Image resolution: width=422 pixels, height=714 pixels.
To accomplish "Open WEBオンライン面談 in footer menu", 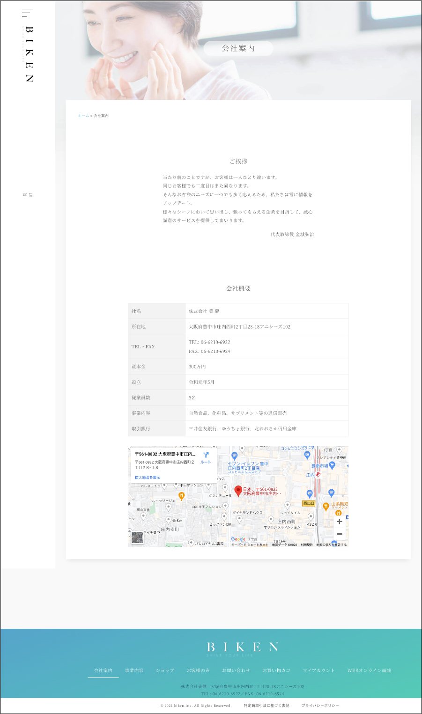I will (x=369, y=670).
